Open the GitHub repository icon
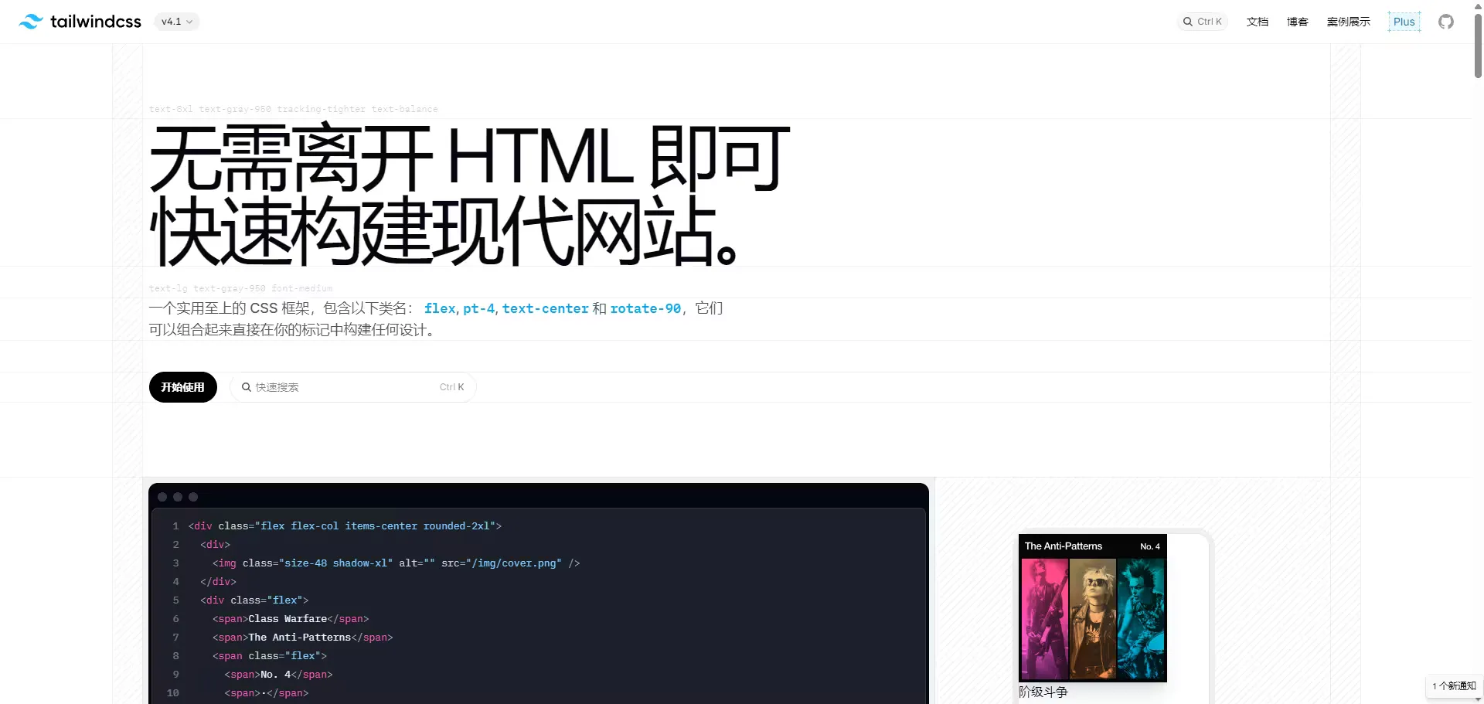This screenshot has width=1484, height=704. pyautogui.click(x=1445, y=21)
